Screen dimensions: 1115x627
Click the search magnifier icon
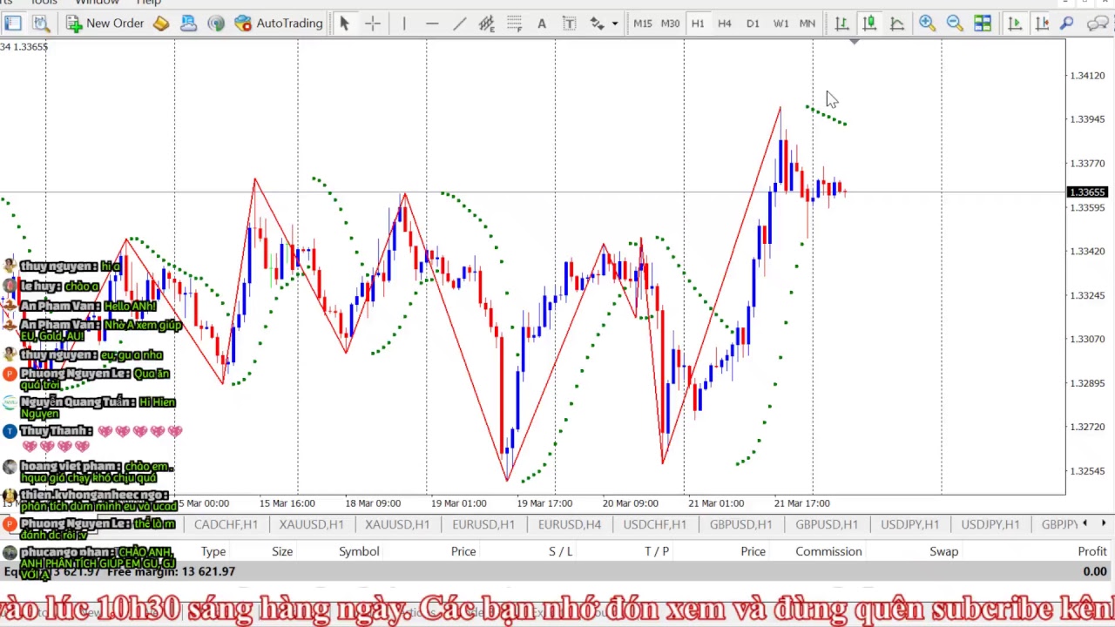pyautogui.click(x=1066, y=24)
